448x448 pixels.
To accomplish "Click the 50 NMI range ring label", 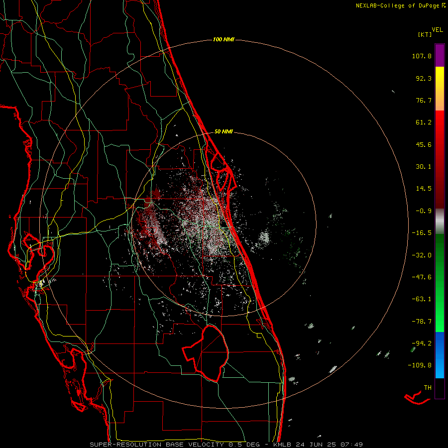I will (x=224, y=132).
